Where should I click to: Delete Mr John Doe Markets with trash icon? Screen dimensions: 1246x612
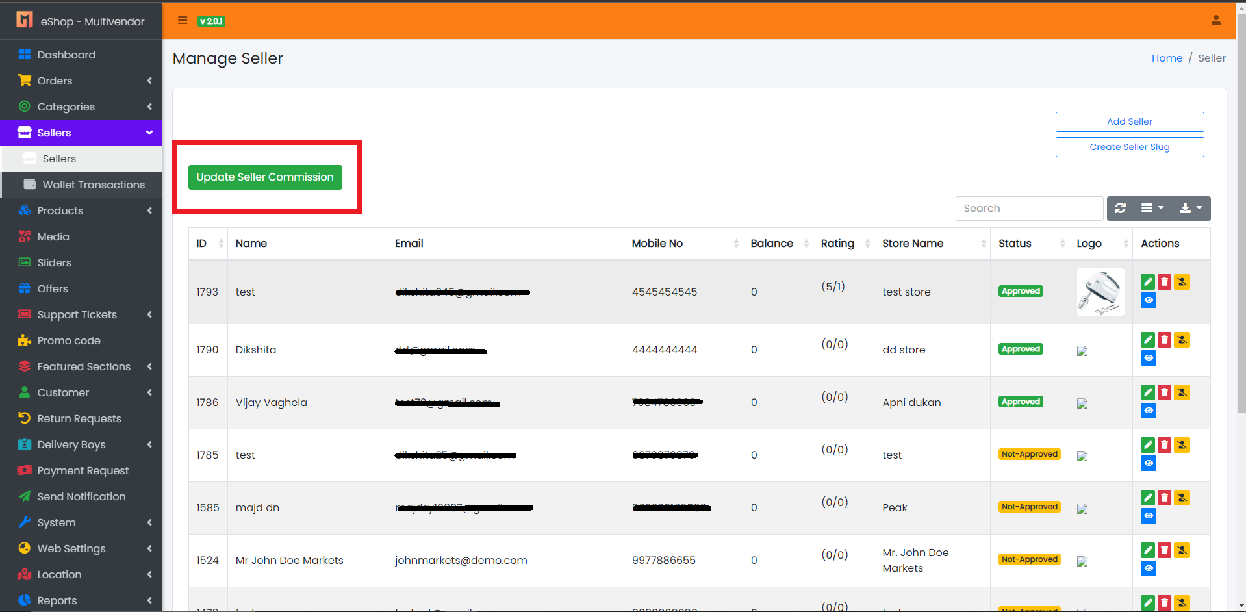point(1165,550)
